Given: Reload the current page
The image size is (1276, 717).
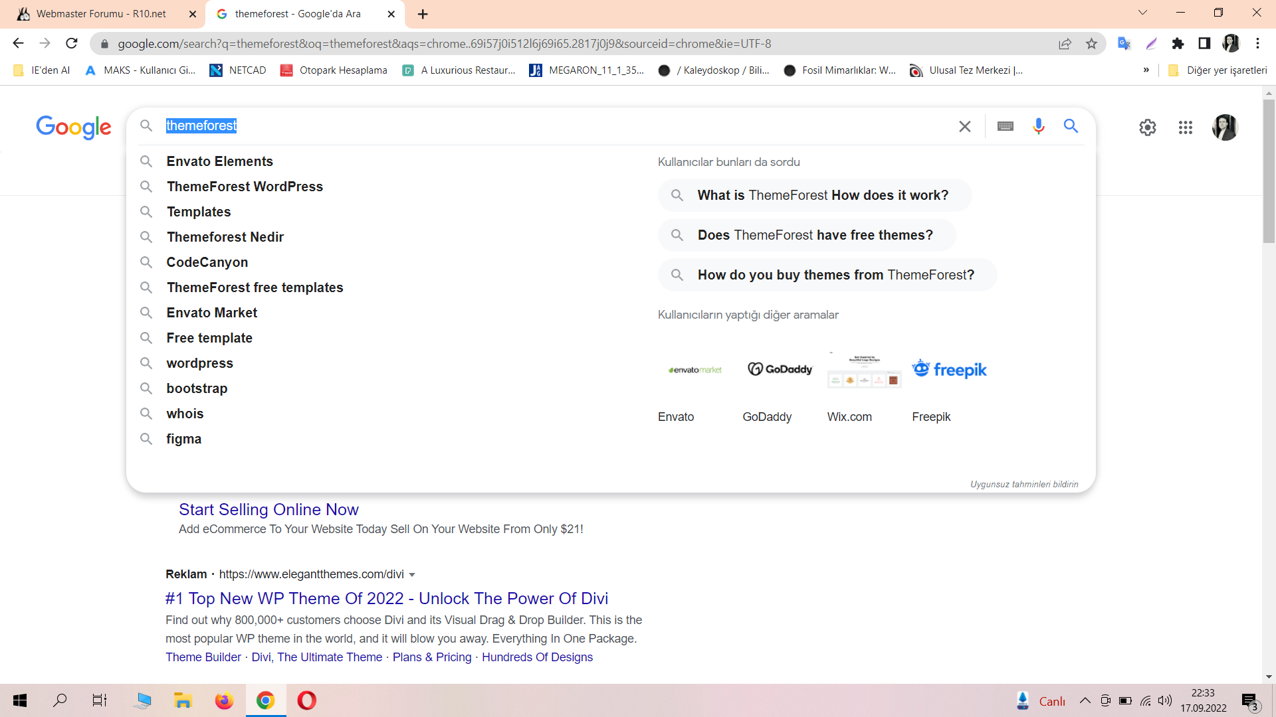Looking at the screenshot, I should 72,43.
